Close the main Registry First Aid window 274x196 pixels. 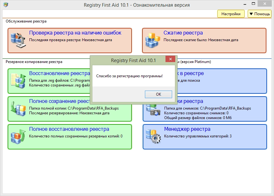265,3
